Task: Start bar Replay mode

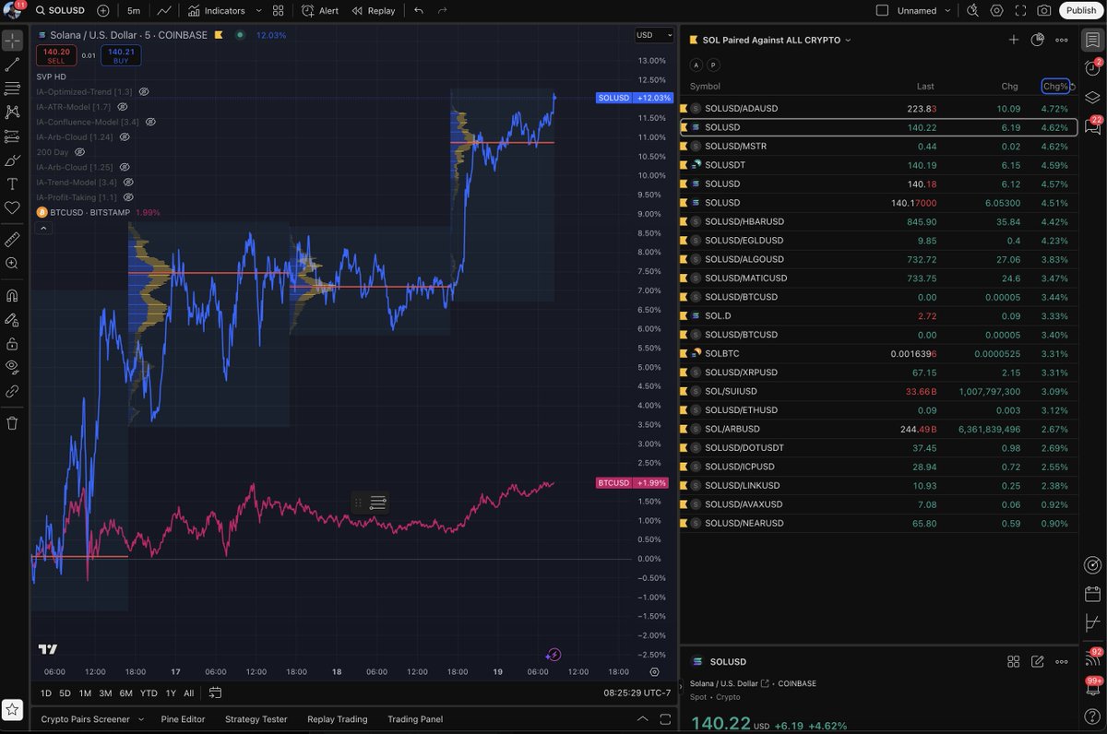Action: click(374, 11)
